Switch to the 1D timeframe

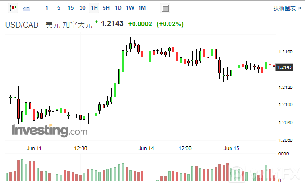[x=118, y=8]
